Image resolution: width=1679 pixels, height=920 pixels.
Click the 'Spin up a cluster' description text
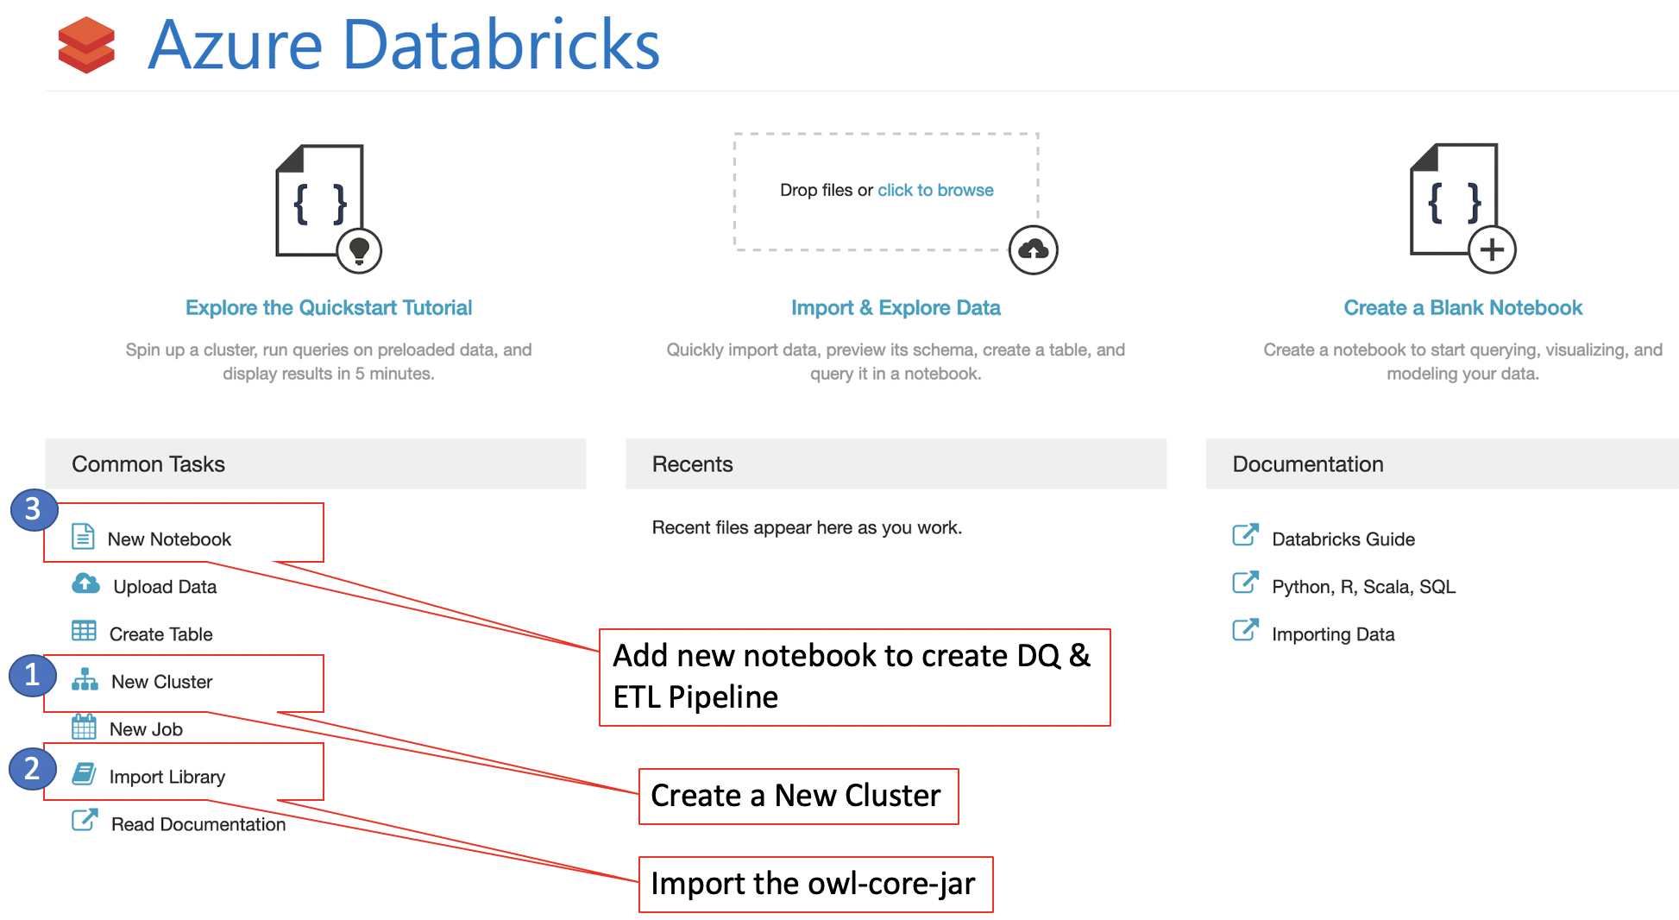(x=329, y=362)
